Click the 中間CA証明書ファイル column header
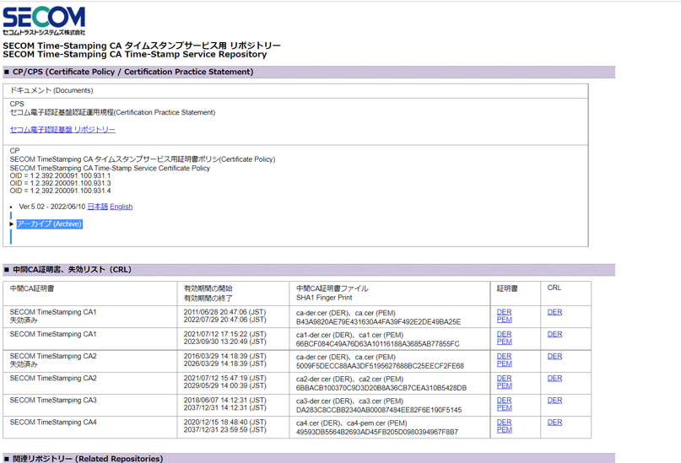The image size is (681, 463). pos(332,288)
